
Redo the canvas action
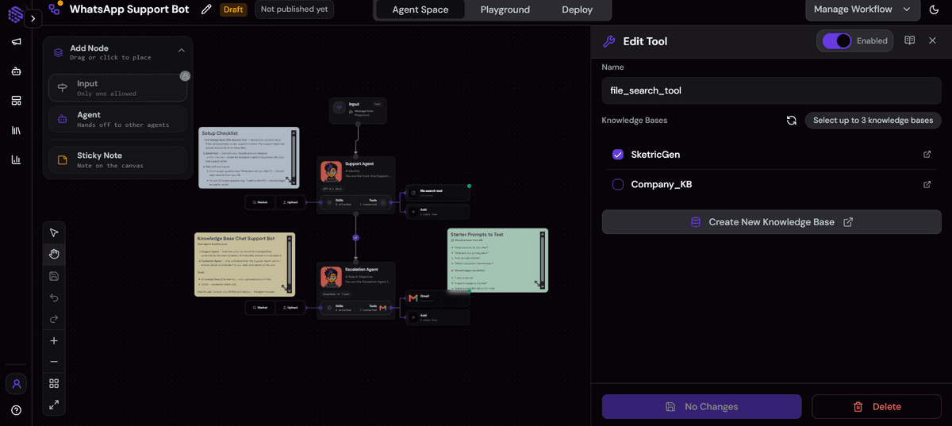tap(54, 319)
